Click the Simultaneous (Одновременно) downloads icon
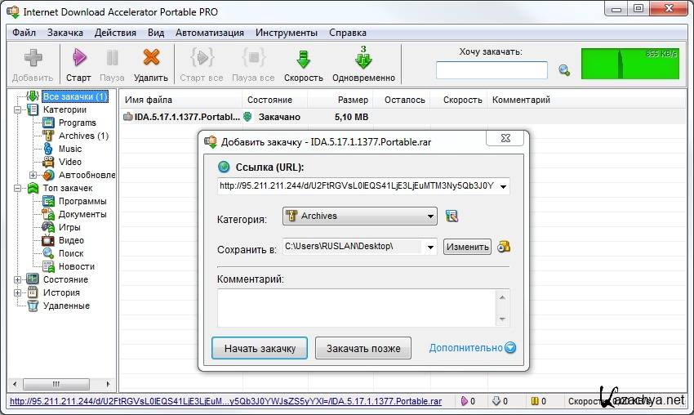Image resolution: width=694 pixels, height=415 pixels. tap(363, 59)
